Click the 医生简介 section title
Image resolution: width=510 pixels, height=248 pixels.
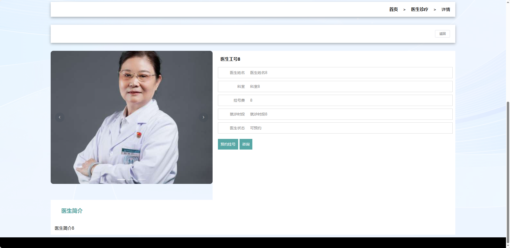point(72,211)
